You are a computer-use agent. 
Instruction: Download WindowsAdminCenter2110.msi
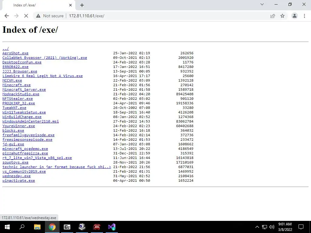31,121
